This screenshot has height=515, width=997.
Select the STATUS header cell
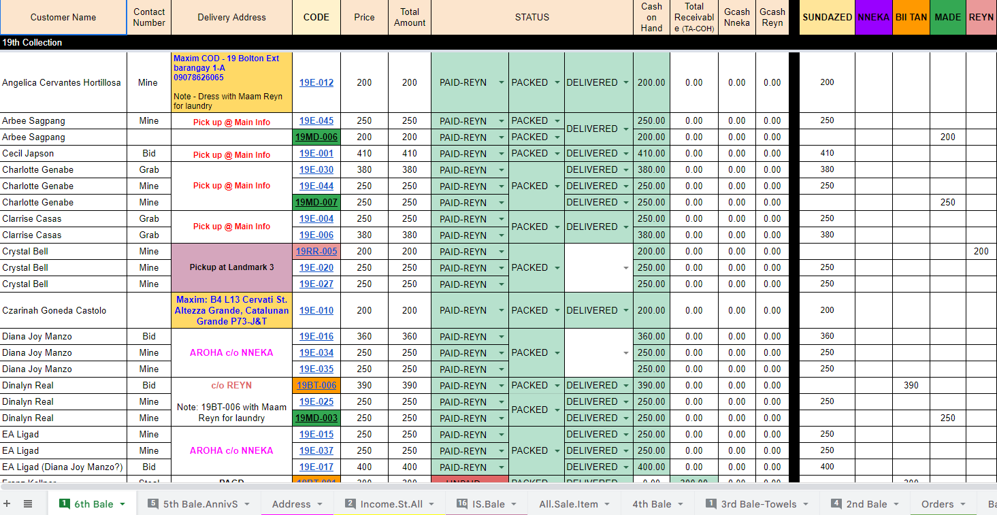[x=532, y=17]
